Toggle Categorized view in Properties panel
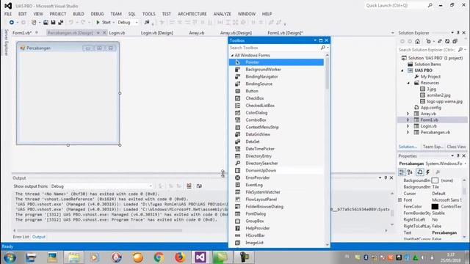This screenshot has width=470, height=264. pyautogui.click(x=402, y=172)
